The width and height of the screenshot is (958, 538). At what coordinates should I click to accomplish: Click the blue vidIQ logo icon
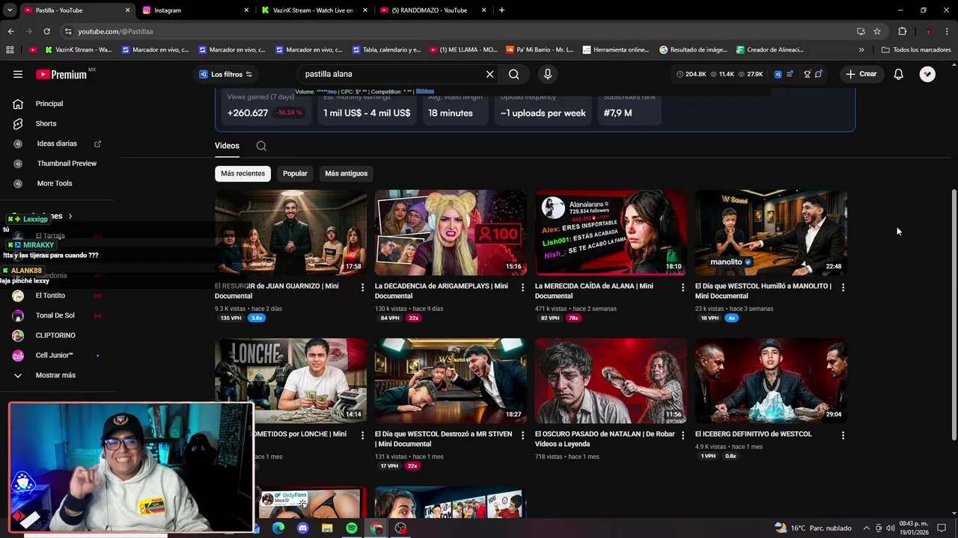pos(778,74)
